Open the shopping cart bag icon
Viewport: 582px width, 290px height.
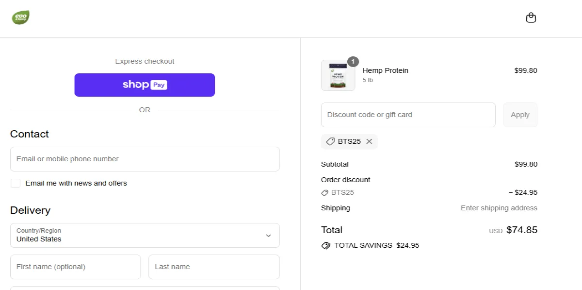tap(531, 17)
